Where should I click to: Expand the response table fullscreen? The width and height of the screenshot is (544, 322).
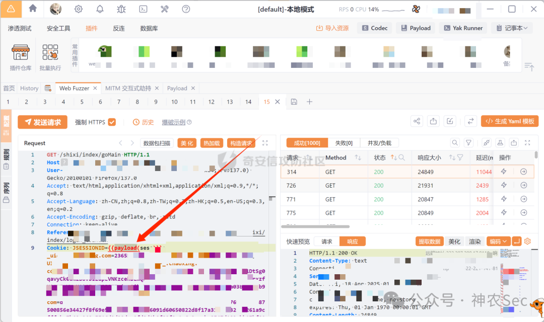pos(527,142)
